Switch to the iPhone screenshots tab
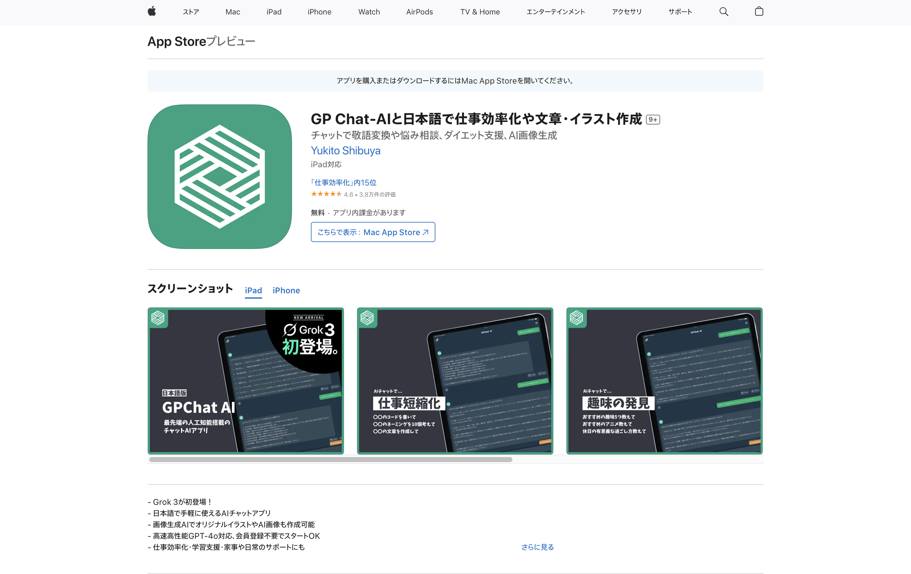 pyautogui.click(x=286, y=290)
